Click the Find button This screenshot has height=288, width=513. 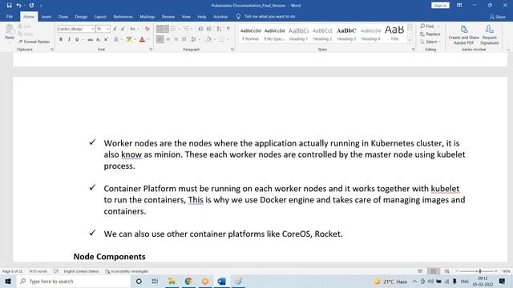tap(427, 26)
